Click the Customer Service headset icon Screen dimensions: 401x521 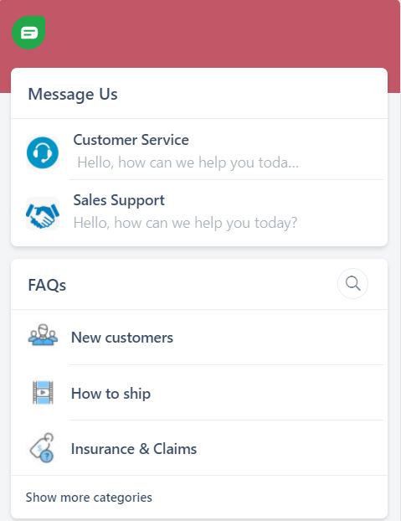pyautogui.click(x=43, y=152)
